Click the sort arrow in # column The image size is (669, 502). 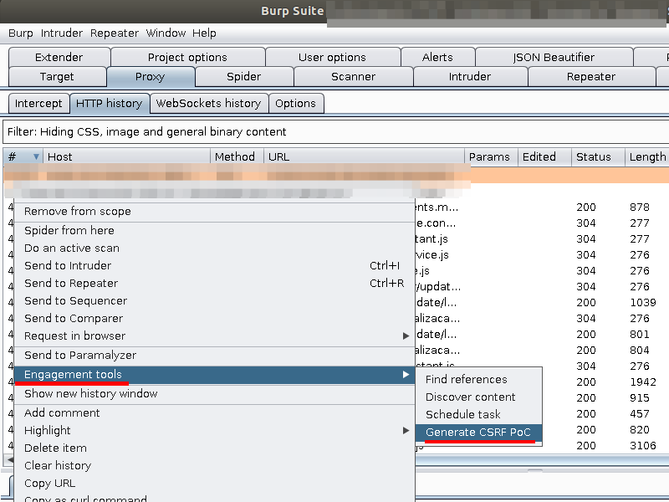coord(36,157)
